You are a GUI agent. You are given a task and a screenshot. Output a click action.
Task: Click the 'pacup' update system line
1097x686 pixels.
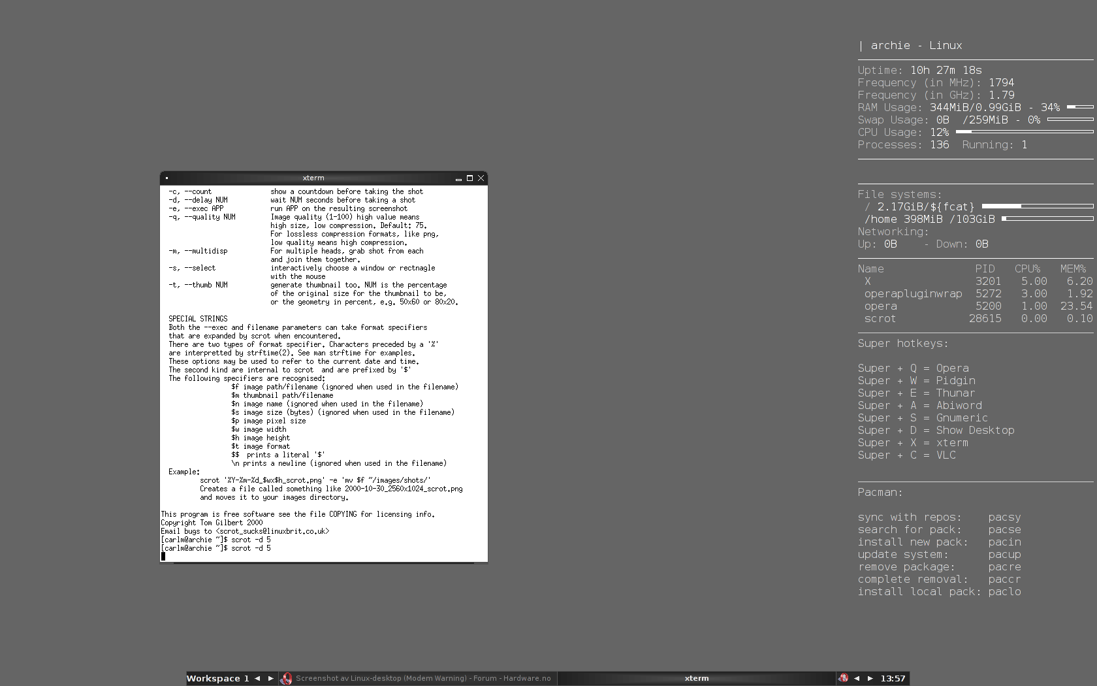point(939,555)
